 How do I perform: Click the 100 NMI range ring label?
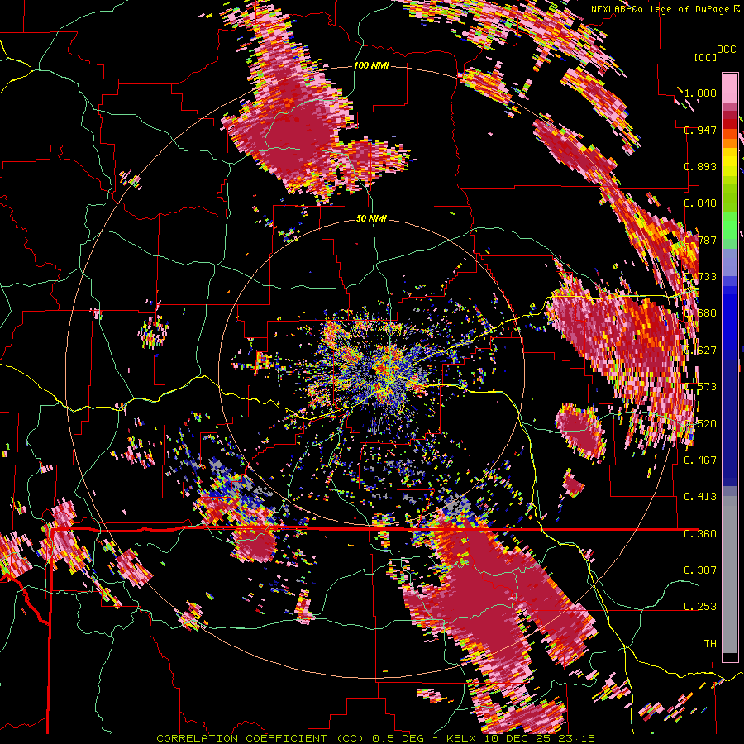371,65
